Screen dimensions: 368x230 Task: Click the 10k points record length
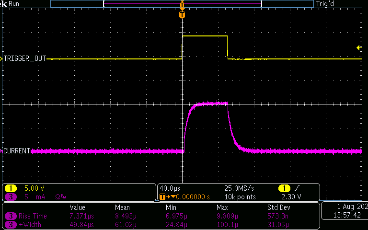pyautogui.click(x=240, y=196)
